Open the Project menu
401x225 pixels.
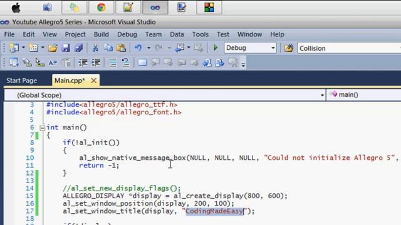[75, 34]
